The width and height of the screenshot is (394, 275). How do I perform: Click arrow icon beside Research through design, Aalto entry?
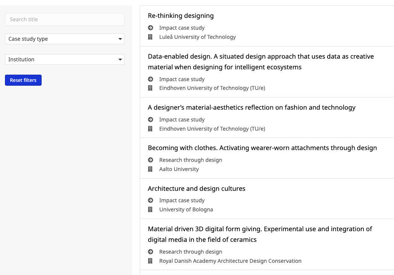pos(150,160)
